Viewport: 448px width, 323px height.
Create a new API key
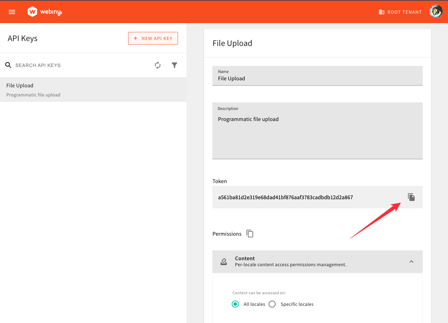tap(153, 38)
